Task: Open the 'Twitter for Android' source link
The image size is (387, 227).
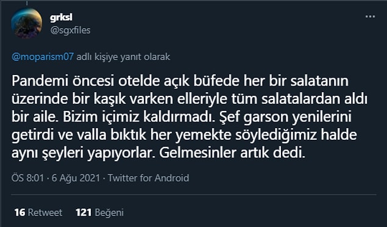Action: coord(148,178)
